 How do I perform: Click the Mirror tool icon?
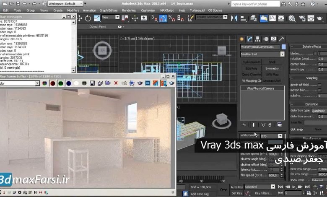234,18
